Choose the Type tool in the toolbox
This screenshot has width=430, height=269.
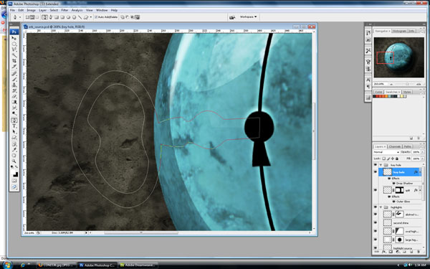[14, 126]
